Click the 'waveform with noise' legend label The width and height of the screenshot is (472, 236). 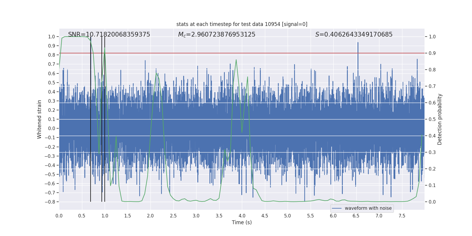368,208
